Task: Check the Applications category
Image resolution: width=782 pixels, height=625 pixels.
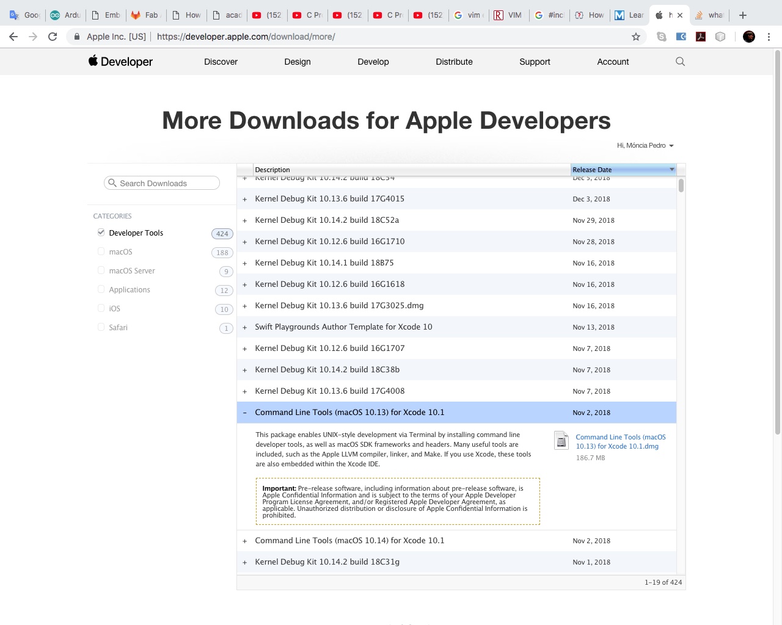Action: (x=101, y=289)
